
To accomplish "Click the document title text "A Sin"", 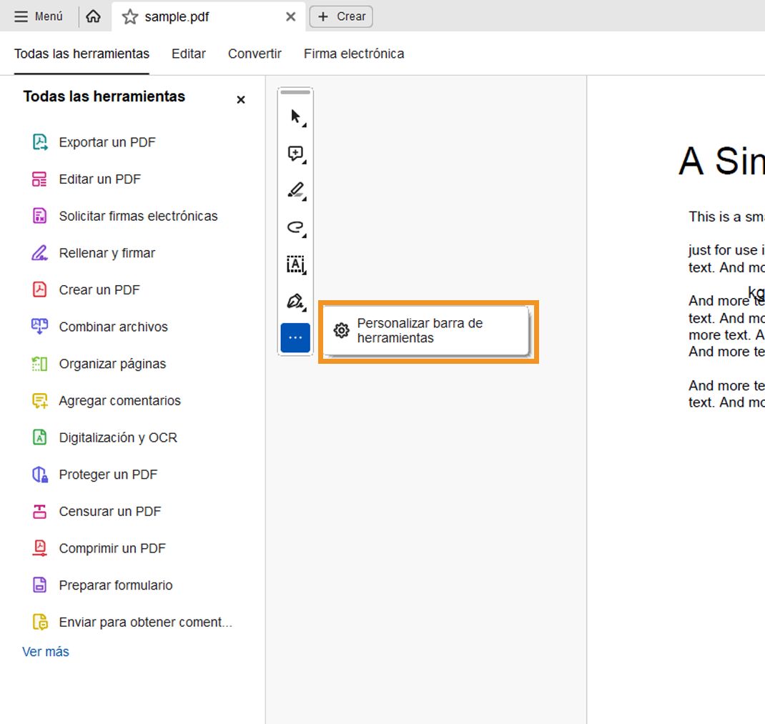I will (721, 161).
